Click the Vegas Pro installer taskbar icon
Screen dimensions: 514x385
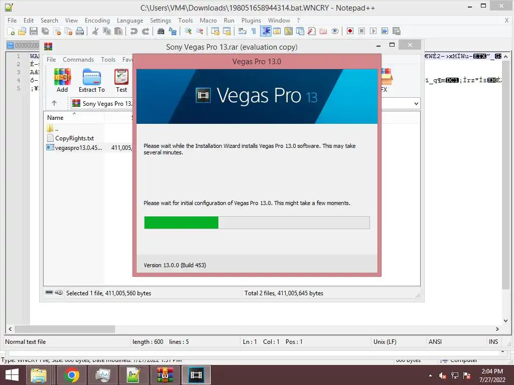pos(196,375)
